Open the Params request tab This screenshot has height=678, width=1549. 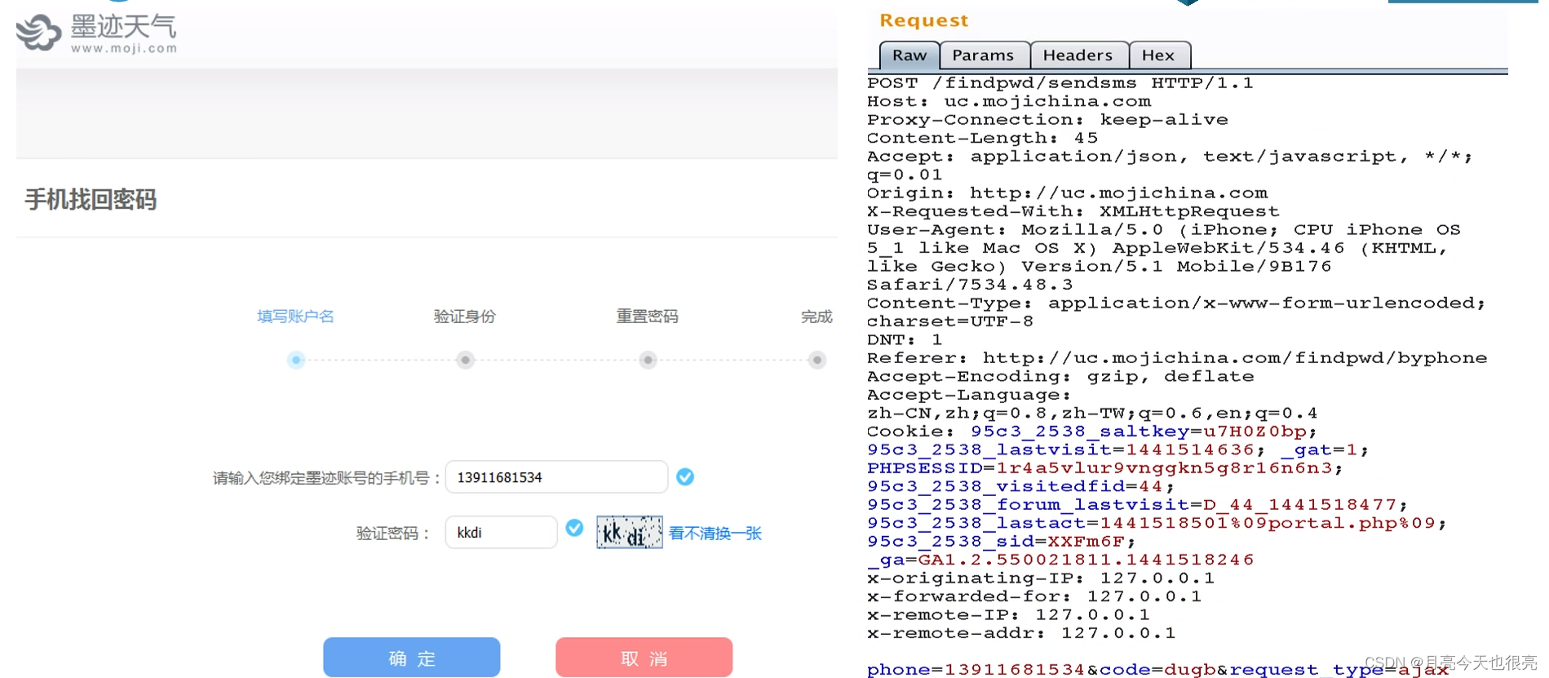pos(983,55)
